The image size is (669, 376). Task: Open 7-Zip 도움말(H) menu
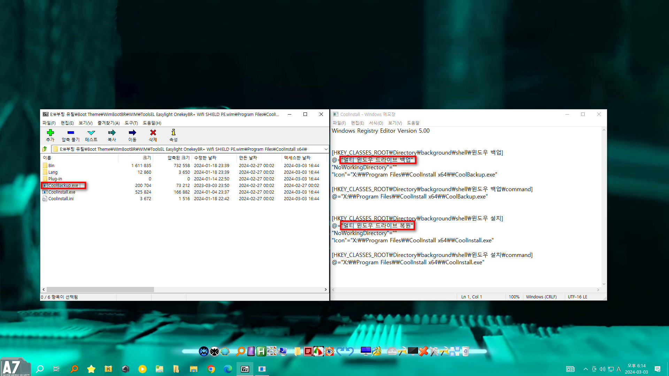[152, 123]
